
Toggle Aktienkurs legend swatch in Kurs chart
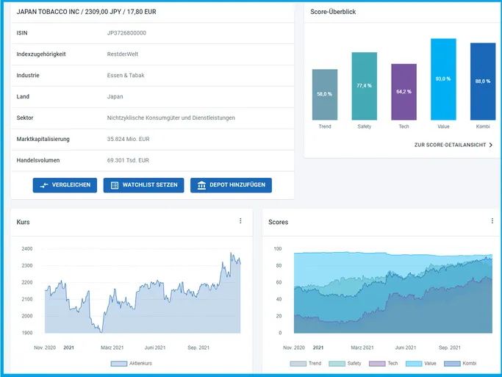(x=119, y=364)
